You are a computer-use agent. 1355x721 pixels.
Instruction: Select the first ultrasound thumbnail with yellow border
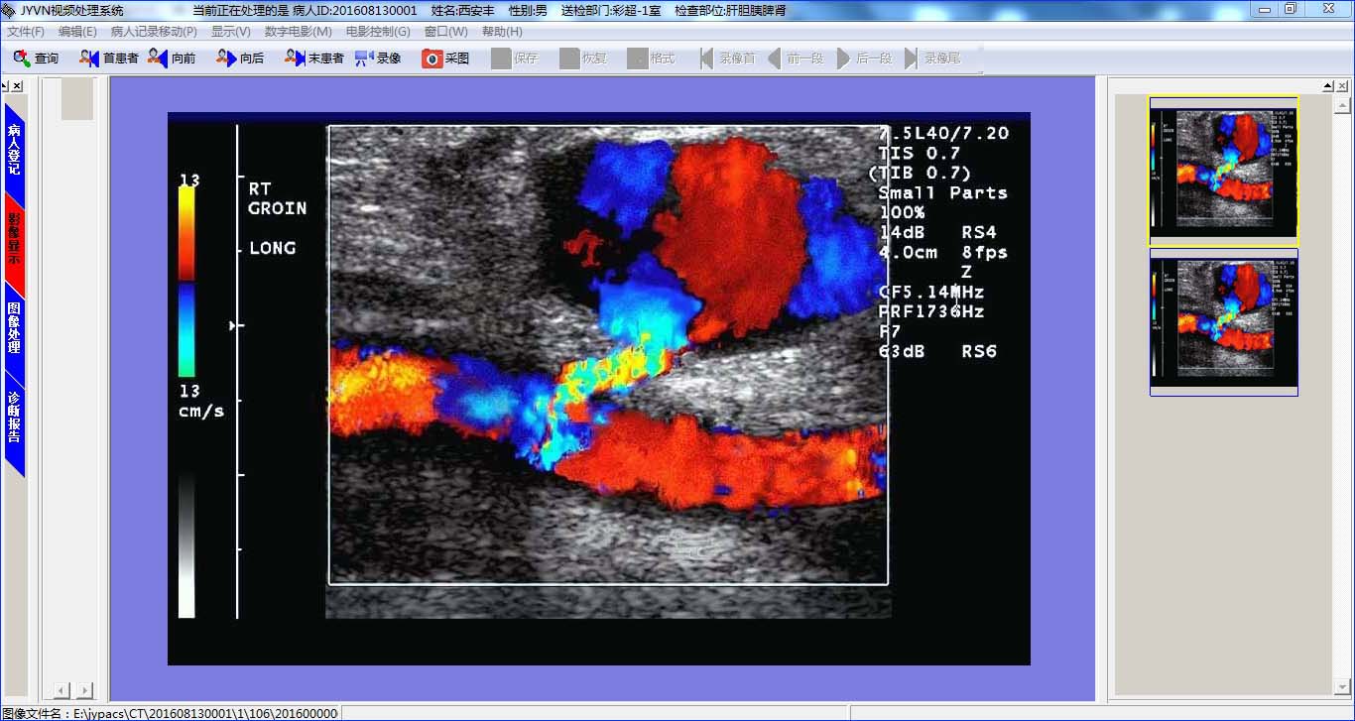(x=1223, y=171)
